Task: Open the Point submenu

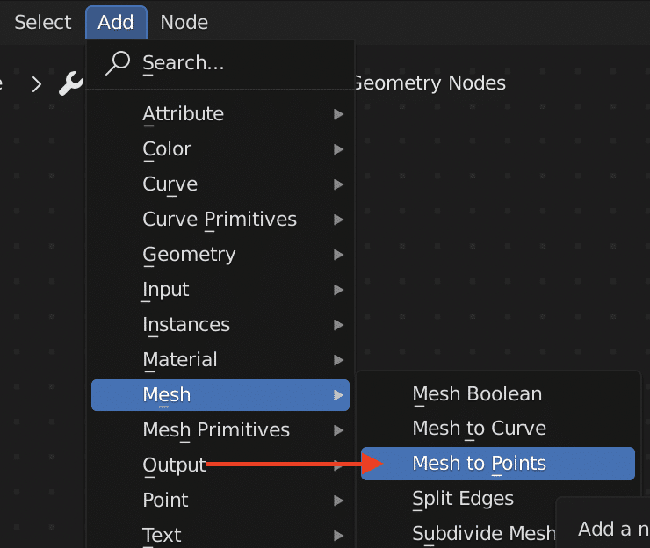Action: 220,501
